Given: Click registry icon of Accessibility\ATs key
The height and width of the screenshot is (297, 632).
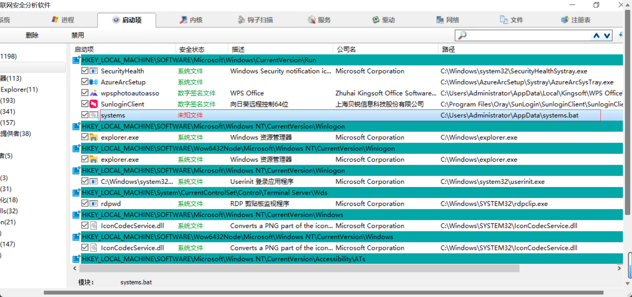Looking at the screenshot, I should pos(76,259).
